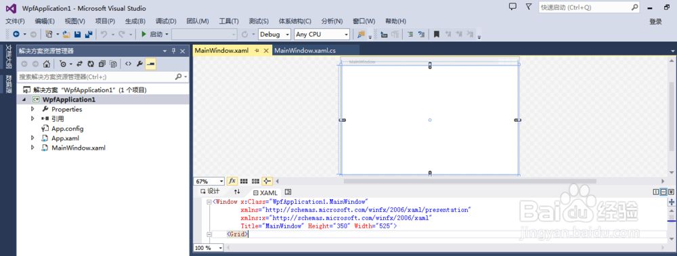This screenshot has height=256, width=677.
Task: Click the Quick Launch magnifier icon
Action: 635,7
